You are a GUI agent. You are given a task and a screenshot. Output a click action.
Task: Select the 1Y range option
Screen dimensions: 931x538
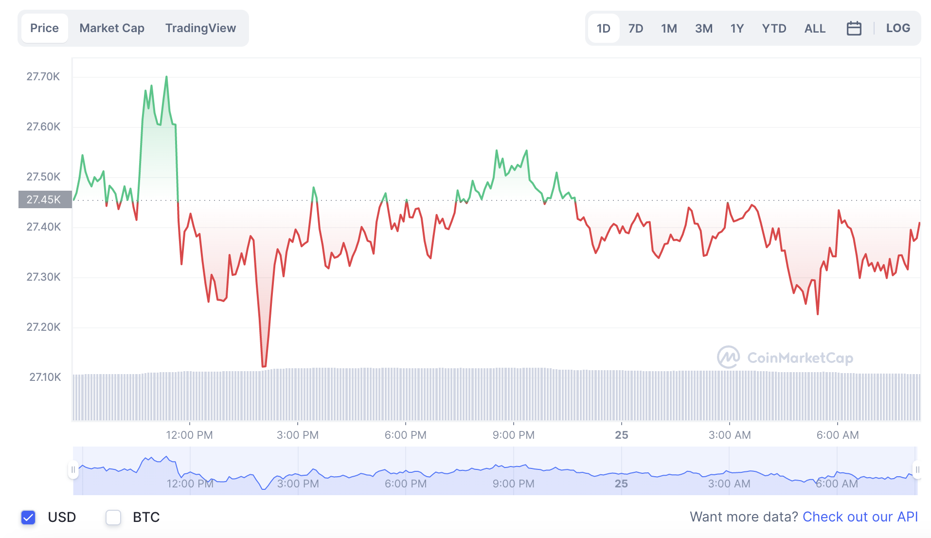[x=736, y=28]
